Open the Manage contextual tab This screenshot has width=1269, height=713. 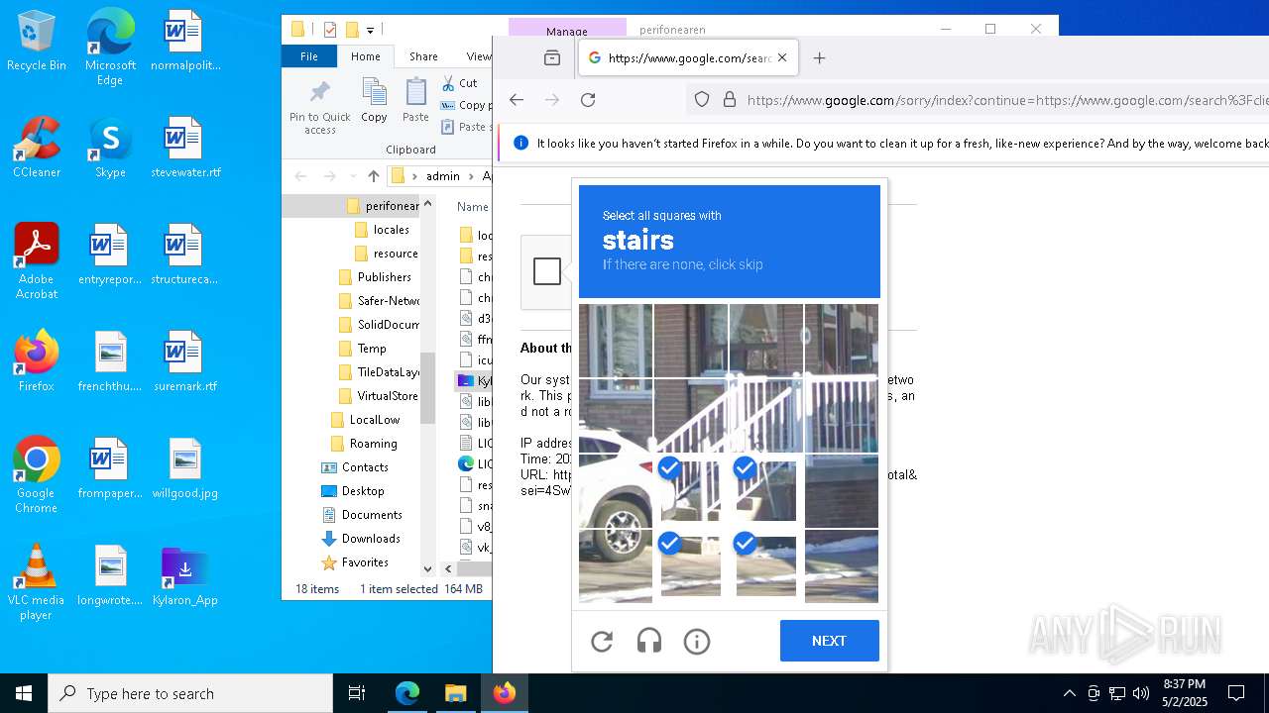pos(567,31)
